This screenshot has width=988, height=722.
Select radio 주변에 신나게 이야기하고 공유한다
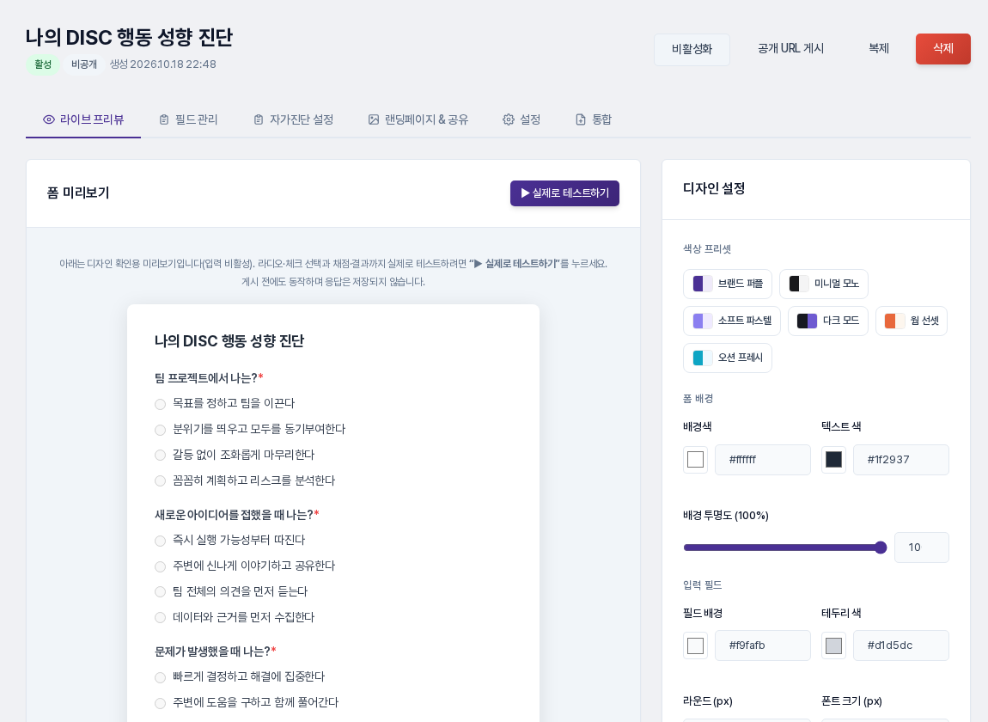tap(160, 567)
